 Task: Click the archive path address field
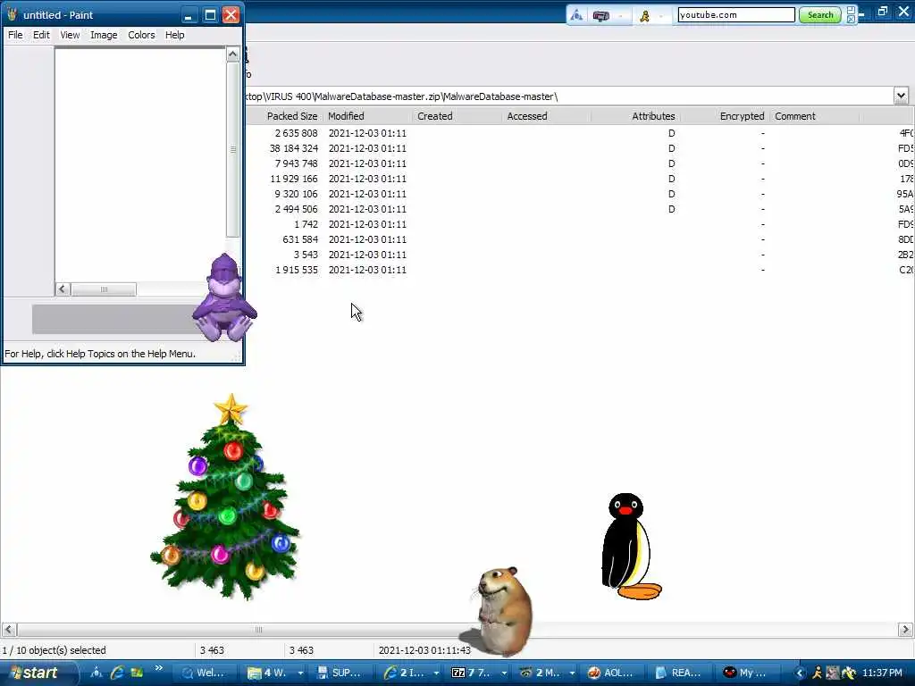[569, 96]
